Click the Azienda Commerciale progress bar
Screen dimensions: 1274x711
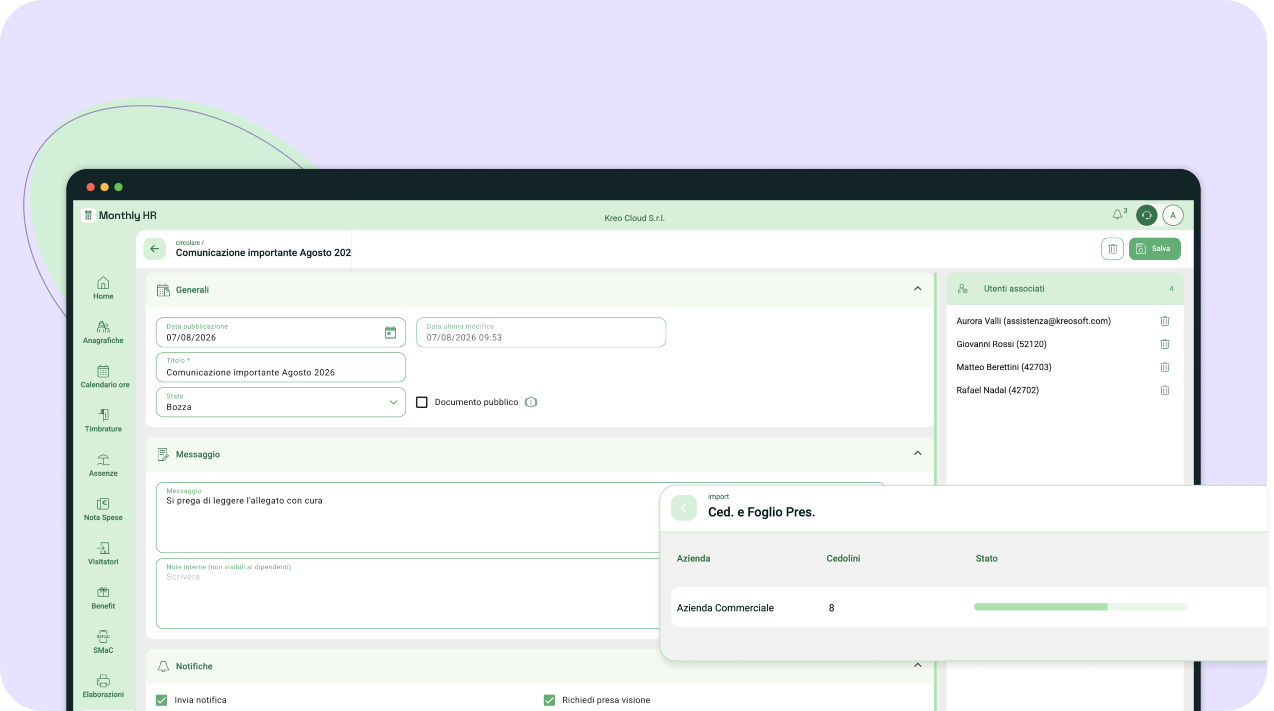click(x=1080, y=607)
